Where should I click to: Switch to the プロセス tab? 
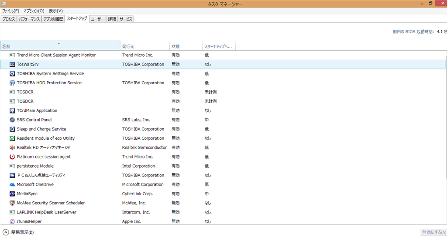(x=9, y=19)
